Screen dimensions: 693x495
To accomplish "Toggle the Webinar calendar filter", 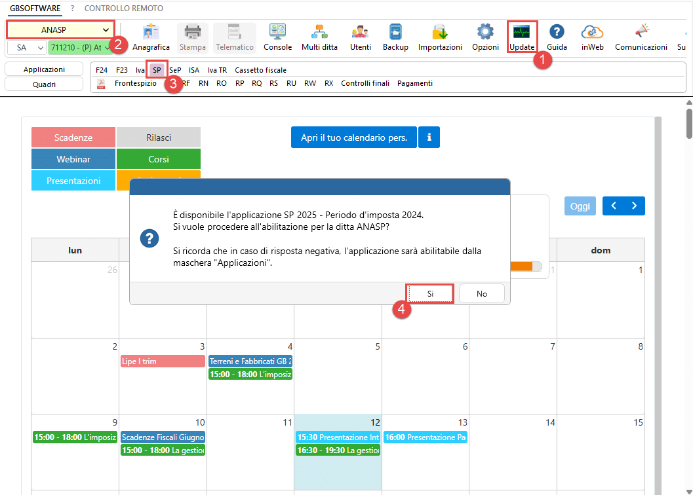I will coord(73,159).
